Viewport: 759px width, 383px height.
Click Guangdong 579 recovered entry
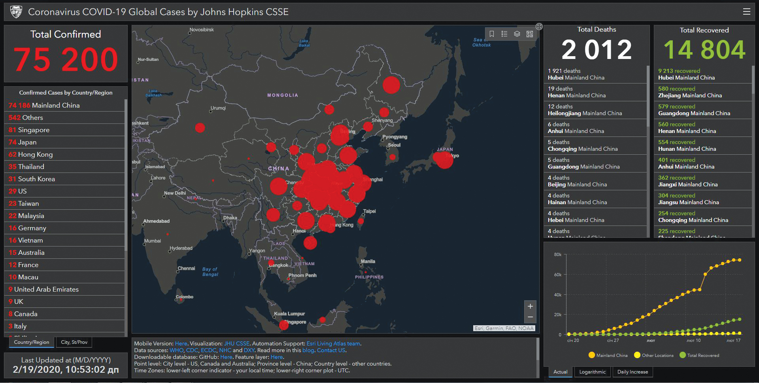pyautogui.click(x=704, y=110)
